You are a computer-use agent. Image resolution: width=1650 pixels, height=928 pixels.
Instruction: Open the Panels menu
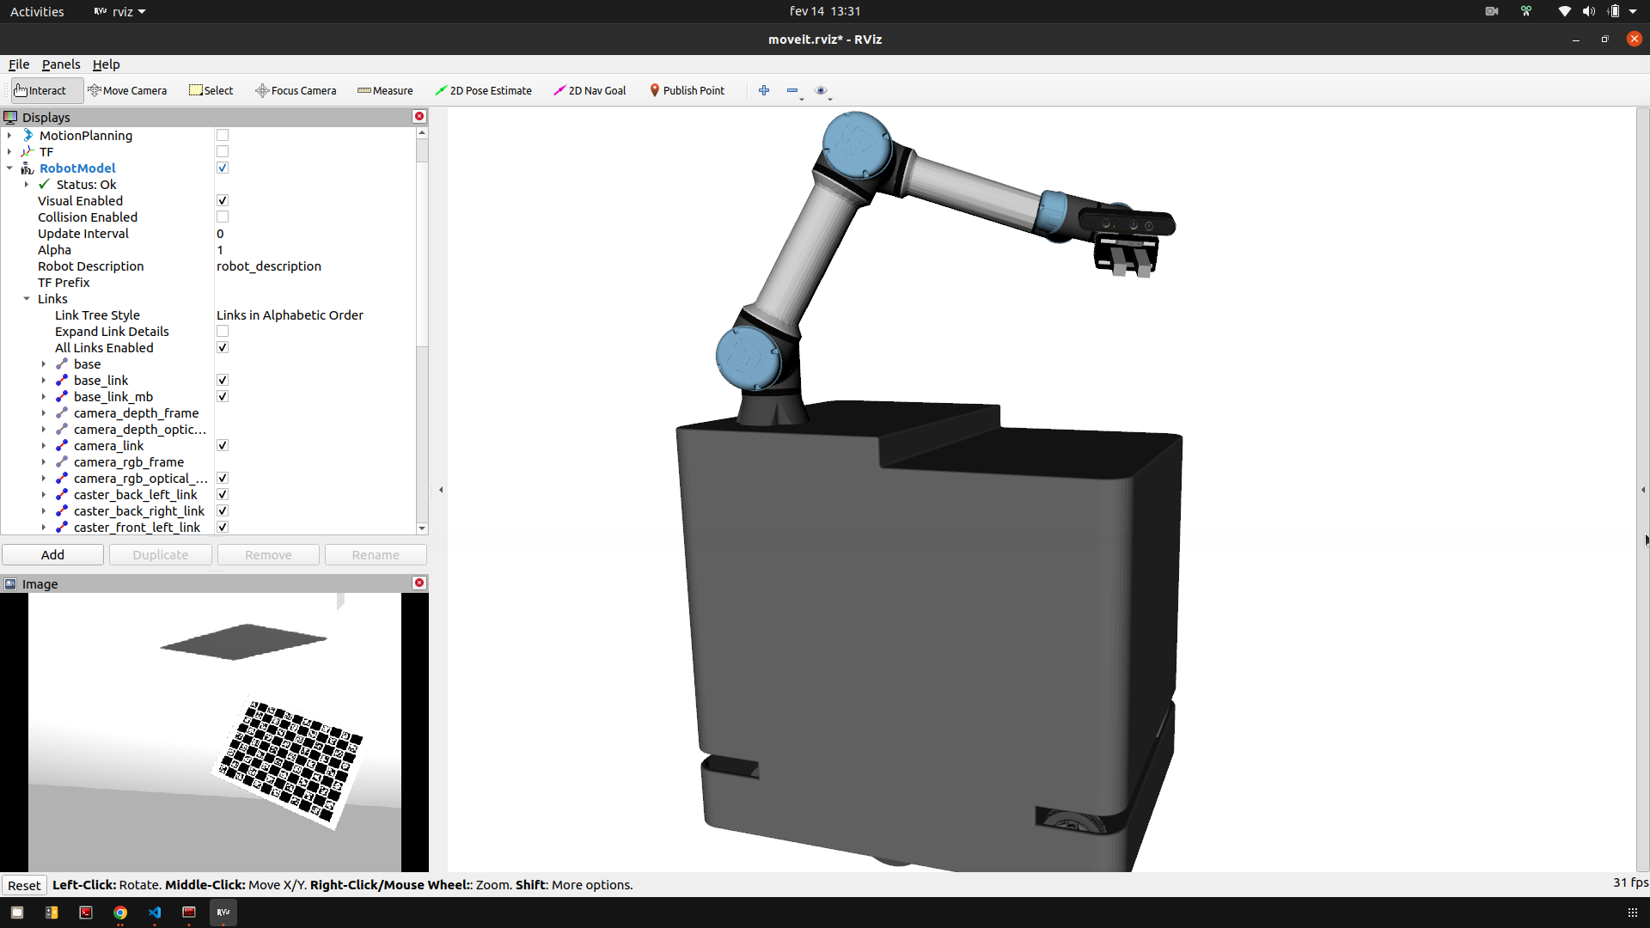(x=60, y=64)
